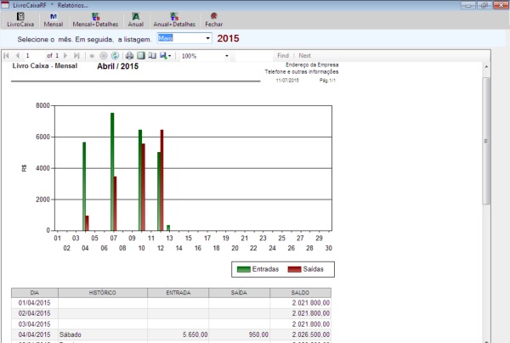Image resolution: width=510 pixels, height=343 pixels.
Task: Click the Saídas red legend swatch
Action: click(295, 269)
